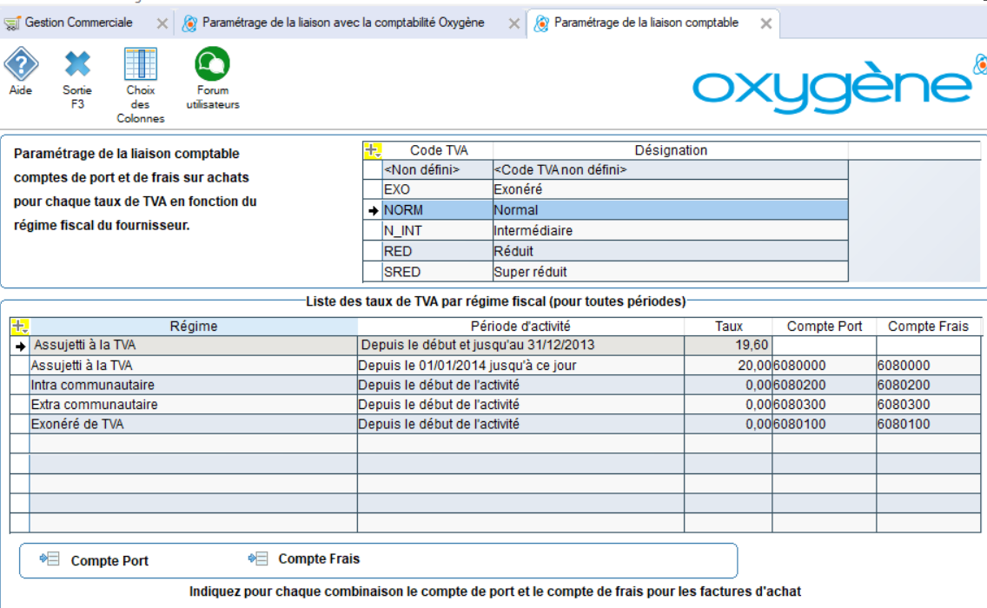Click the Code TVA grid corner icon

(x=373, y=150)
